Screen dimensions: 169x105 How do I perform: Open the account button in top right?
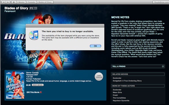pyautogui.click(x=161, y=2)
